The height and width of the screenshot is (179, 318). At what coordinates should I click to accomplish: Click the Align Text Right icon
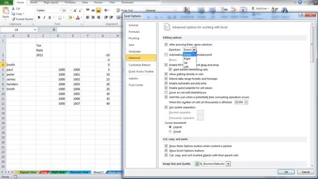pyautogui.click(x=98, y=18)
